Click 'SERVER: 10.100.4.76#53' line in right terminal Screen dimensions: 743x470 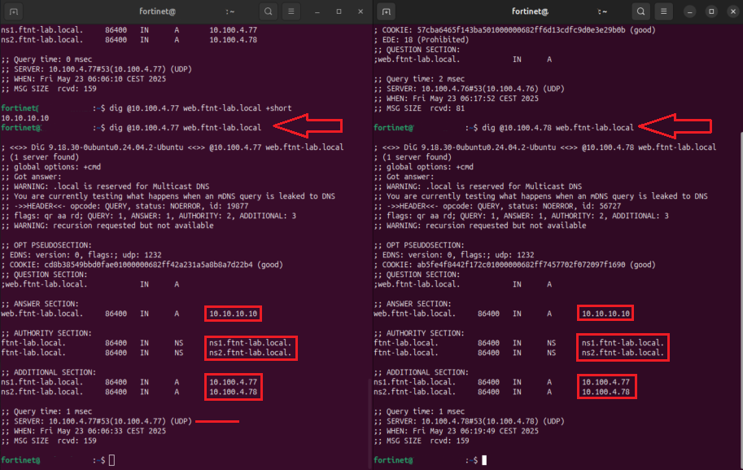(469, 89)
